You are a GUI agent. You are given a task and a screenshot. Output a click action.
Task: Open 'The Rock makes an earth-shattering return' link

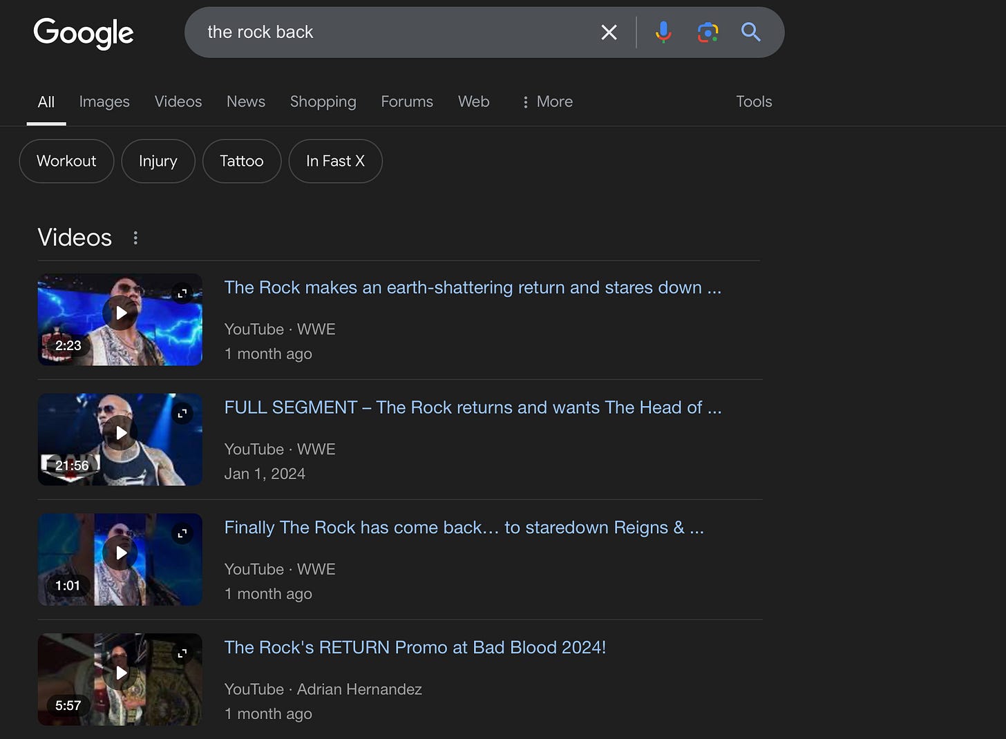(473, 287)
